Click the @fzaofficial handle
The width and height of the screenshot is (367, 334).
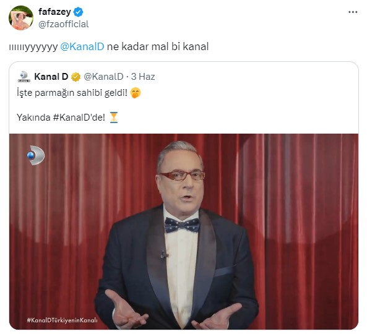point(63,24)
